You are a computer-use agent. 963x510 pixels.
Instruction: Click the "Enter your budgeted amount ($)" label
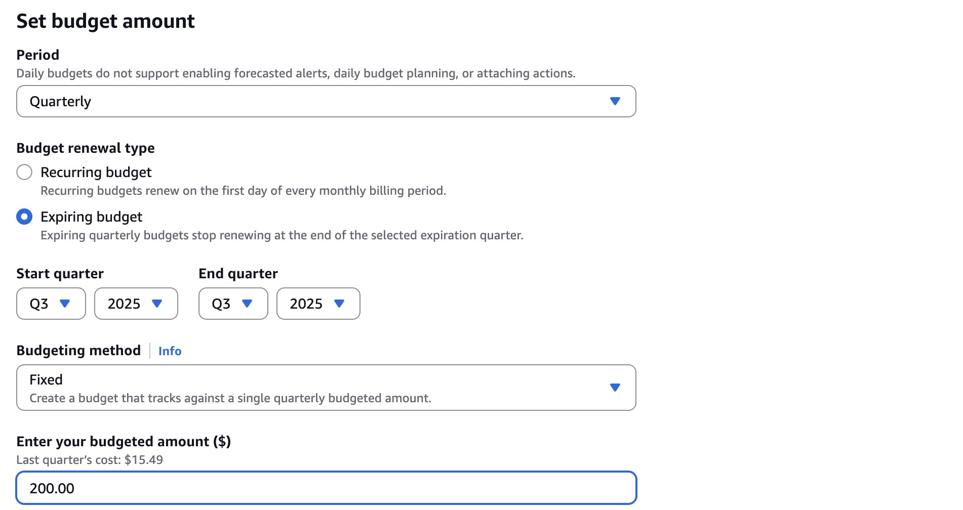click(x=124, y=442)
